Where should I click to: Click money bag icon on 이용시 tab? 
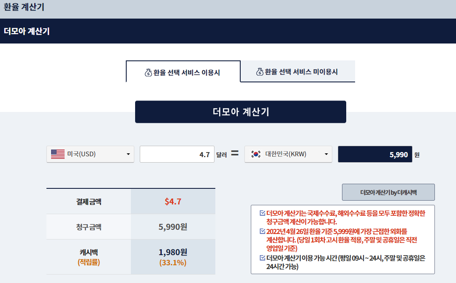pyautogui.click(x=148, y=72)
